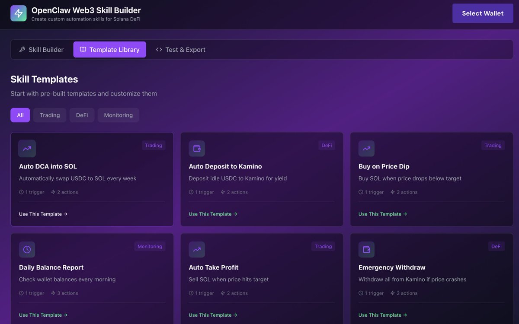Image resolution: width=519 pixels, height=324 pixels.
Task: Click actions bolt icon on Auto Take Profit
Action: 223,293
